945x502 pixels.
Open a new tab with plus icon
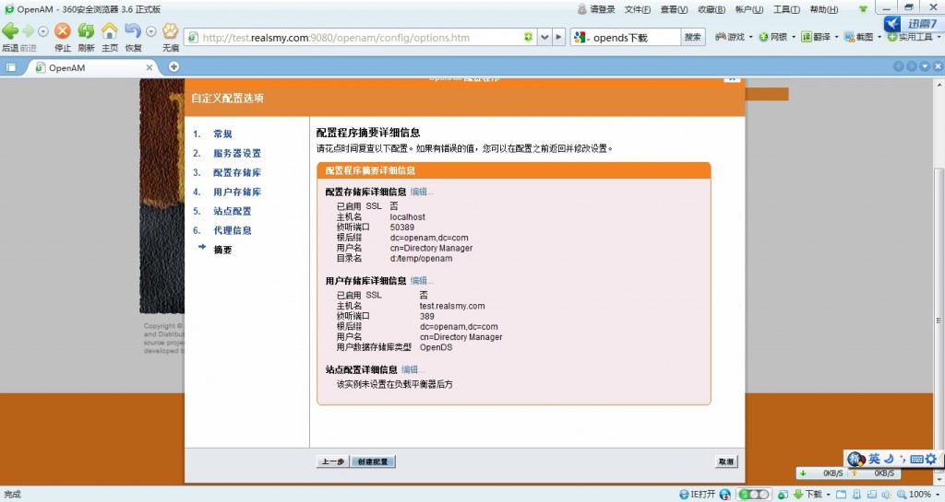[173, 66]
